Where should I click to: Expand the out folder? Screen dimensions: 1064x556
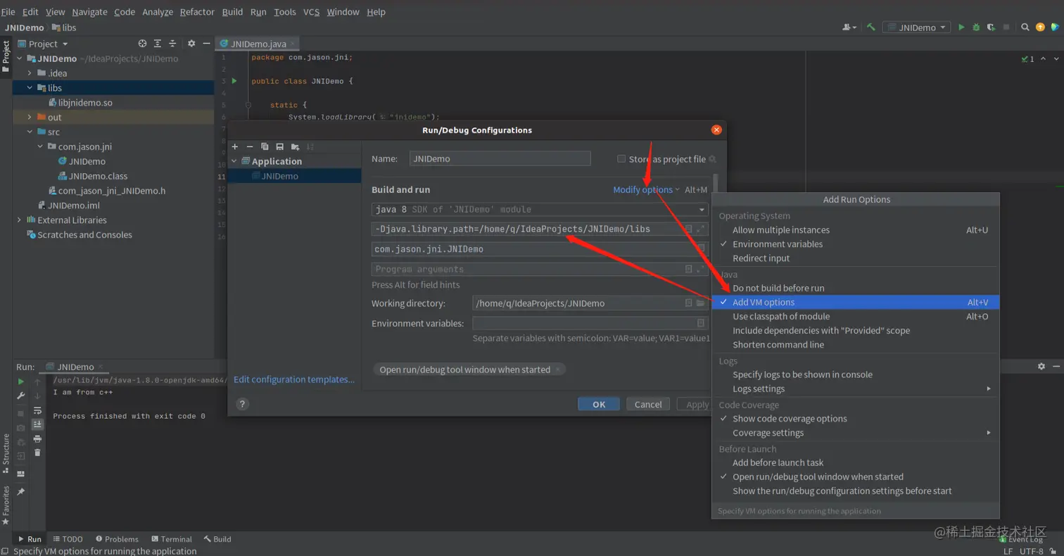pos(30,118)
